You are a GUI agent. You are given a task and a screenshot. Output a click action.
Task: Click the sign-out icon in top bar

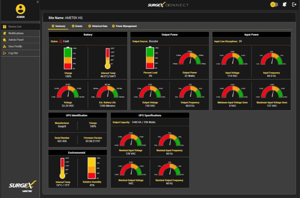294,4
